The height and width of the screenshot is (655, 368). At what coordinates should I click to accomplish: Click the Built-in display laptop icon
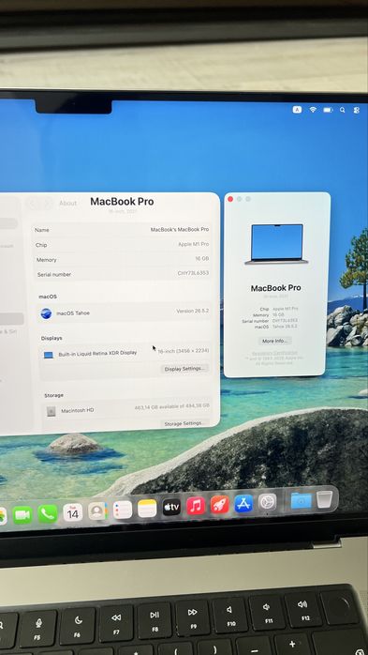coord(49,355)
